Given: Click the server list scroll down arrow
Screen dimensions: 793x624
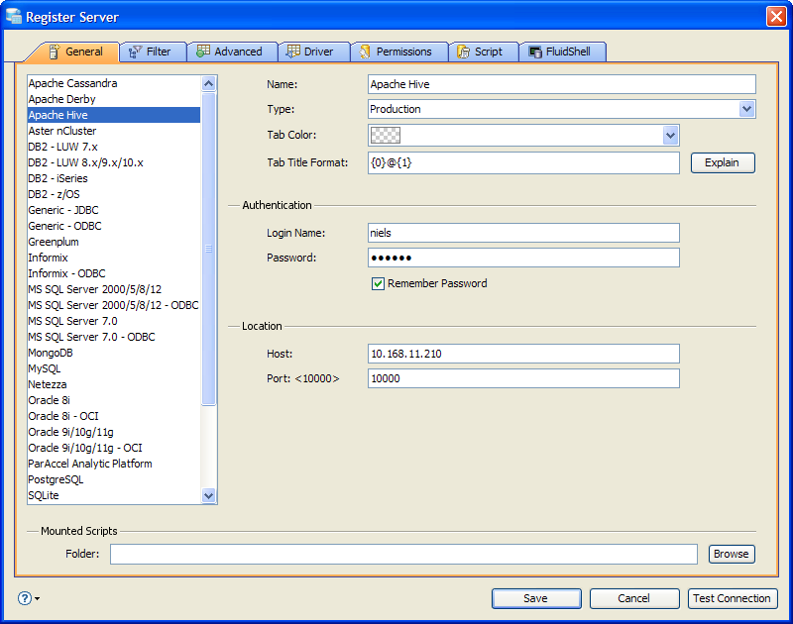Looking at the screenshot, I should click(208, 495).
